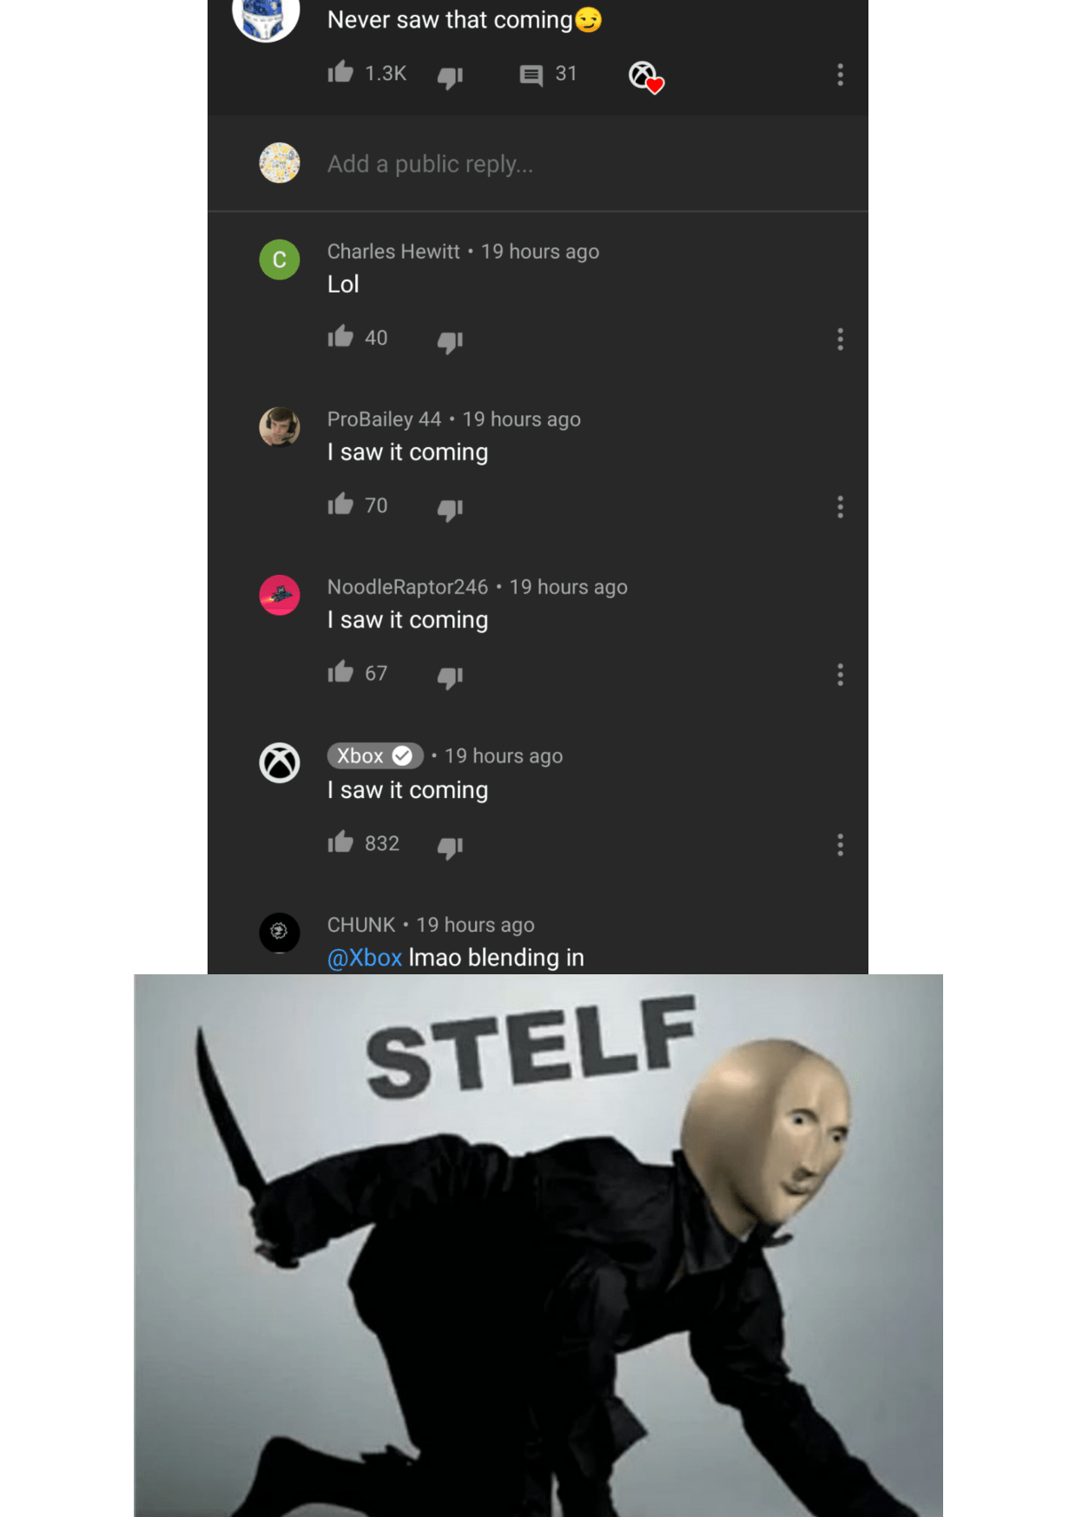Dislike ProBailey 44's reply
The height and width of the screenshot is (1517, 1076).
pyautogui.click(x=450, y=509)
